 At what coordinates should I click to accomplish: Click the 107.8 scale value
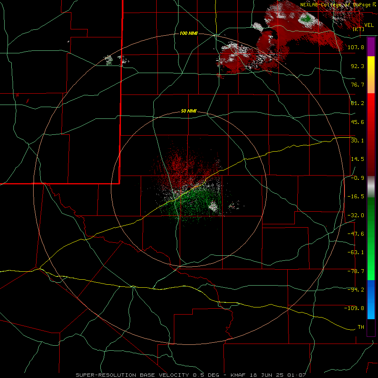click(356, 47)
